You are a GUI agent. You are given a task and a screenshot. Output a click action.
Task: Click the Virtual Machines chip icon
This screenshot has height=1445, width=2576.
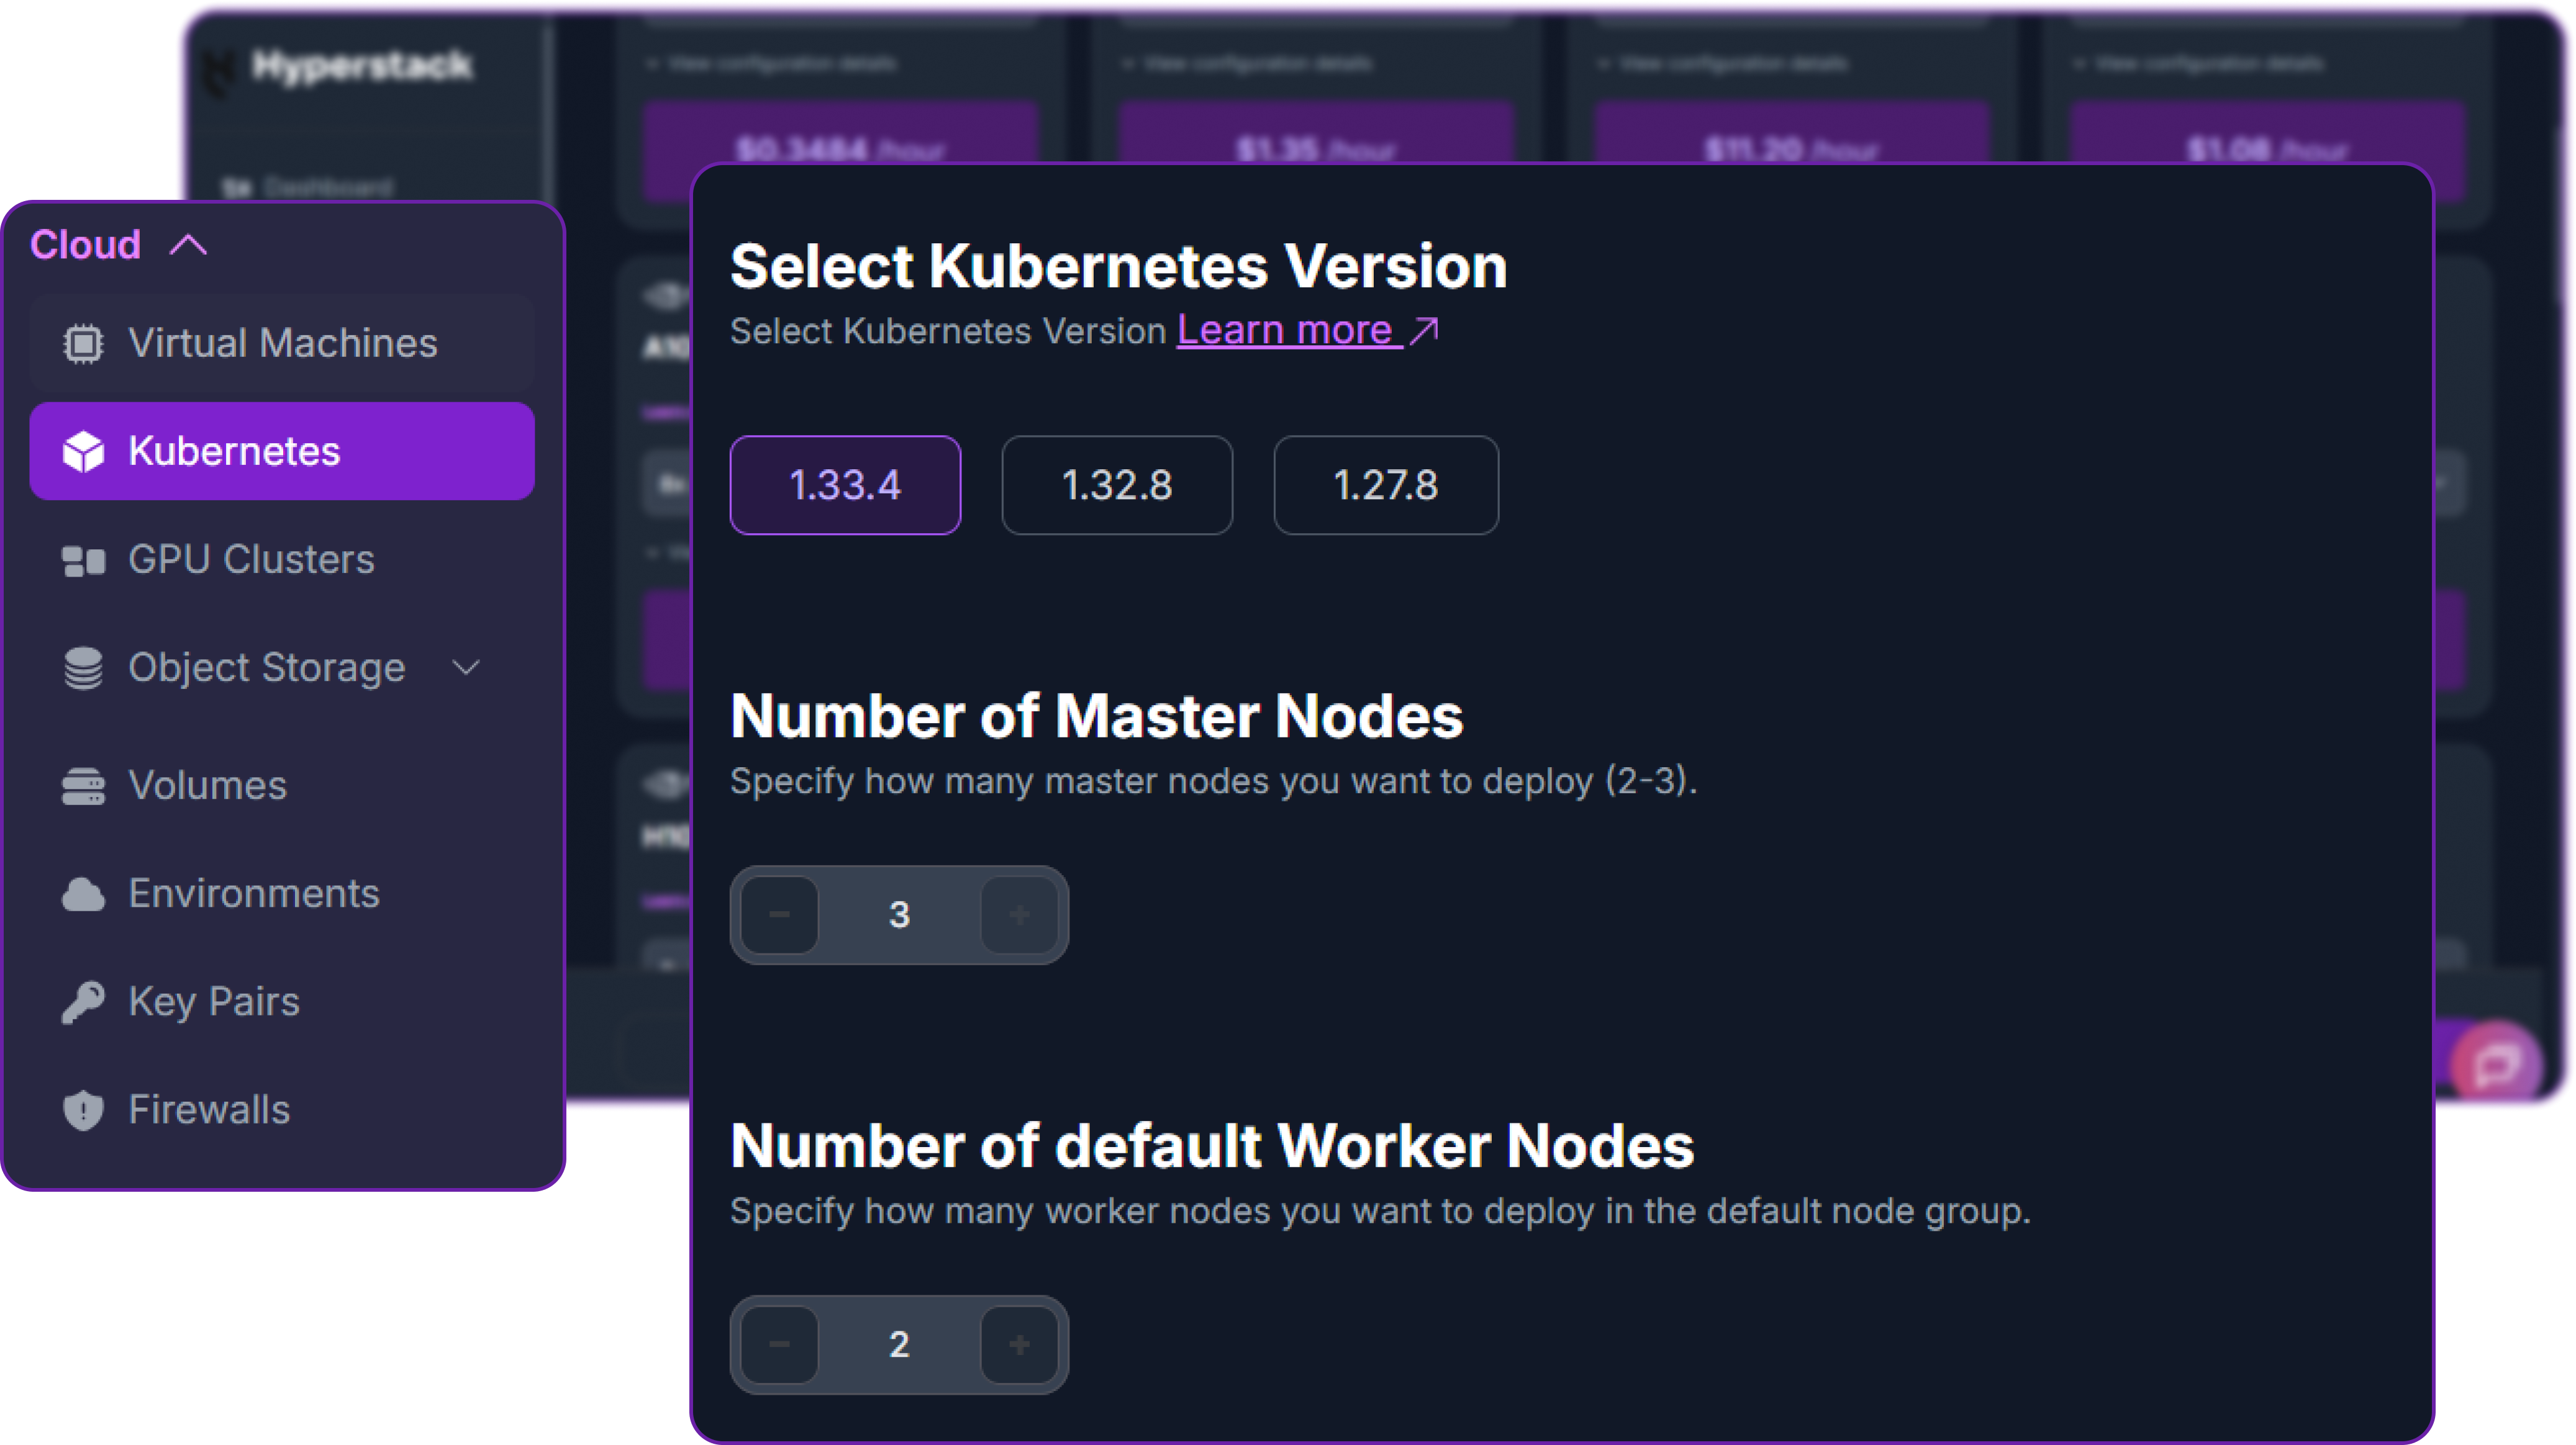tap(83, 344)
